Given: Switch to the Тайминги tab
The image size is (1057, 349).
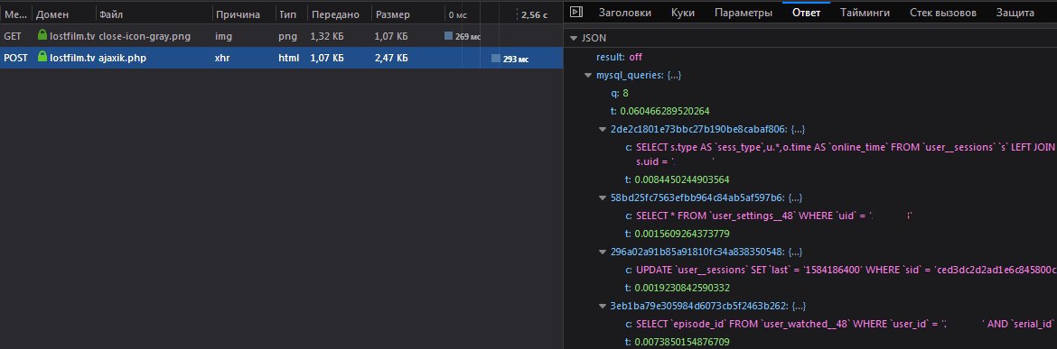Looking at the screenshot, I should (x=865, y=12).
